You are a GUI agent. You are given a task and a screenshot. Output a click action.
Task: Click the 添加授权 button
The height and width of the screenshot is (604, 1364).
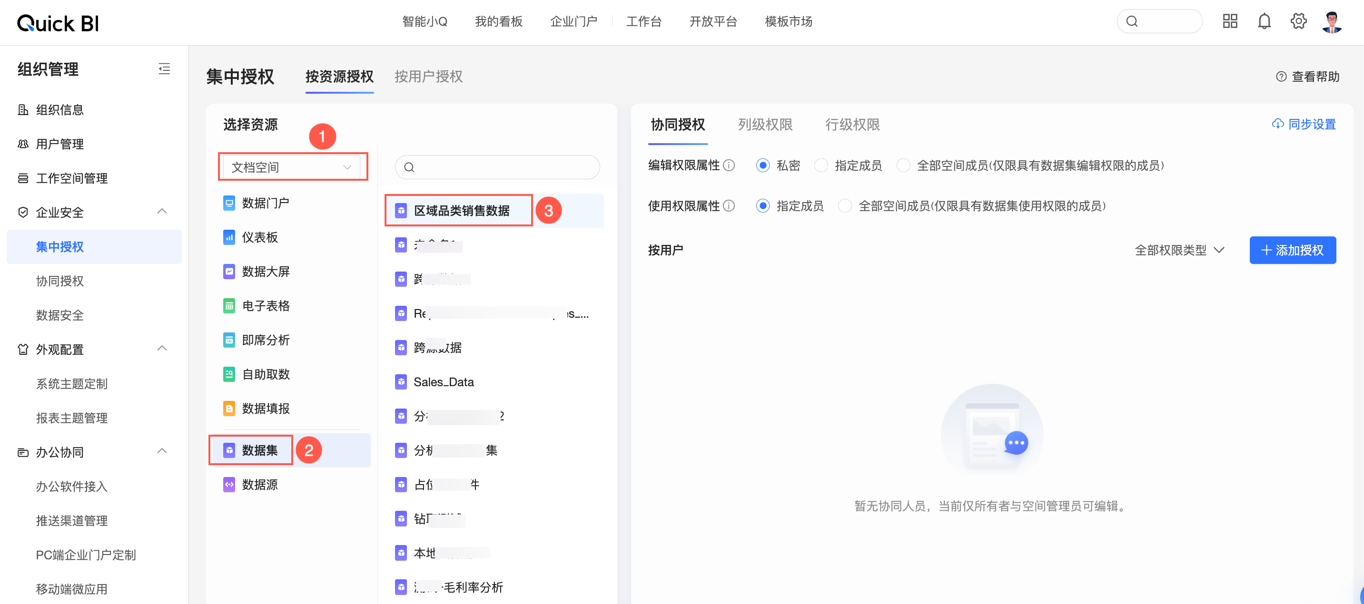tap(1293, 250)
